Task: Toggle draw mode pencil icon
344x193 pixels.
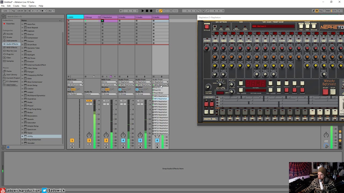Action: (313, 11)
